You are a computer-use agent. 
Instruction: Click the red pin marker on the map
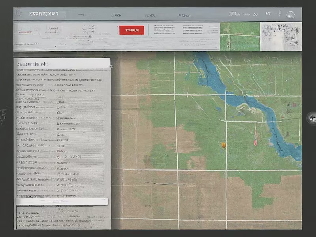pyautogui.click(x=255, y=143)
